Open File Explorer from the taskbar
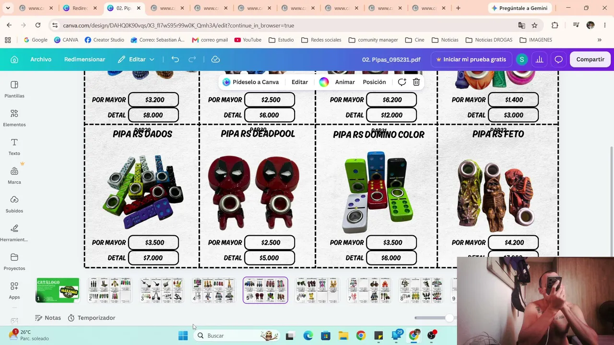The width and height of the screenshot is (614, 345). pyautogui.click(x=343, y=335)
